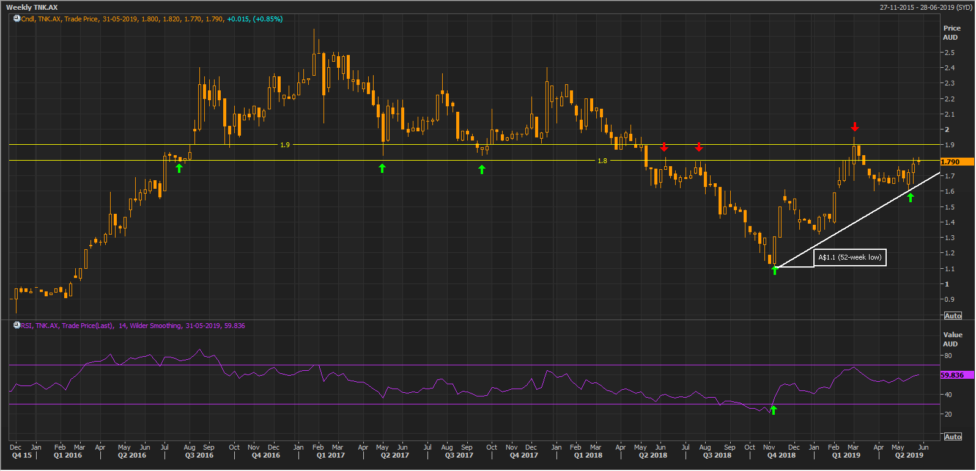Screen dimensions: 976x471
Task: Click the Q1 2017 quarter label
Action: (331, 455)
